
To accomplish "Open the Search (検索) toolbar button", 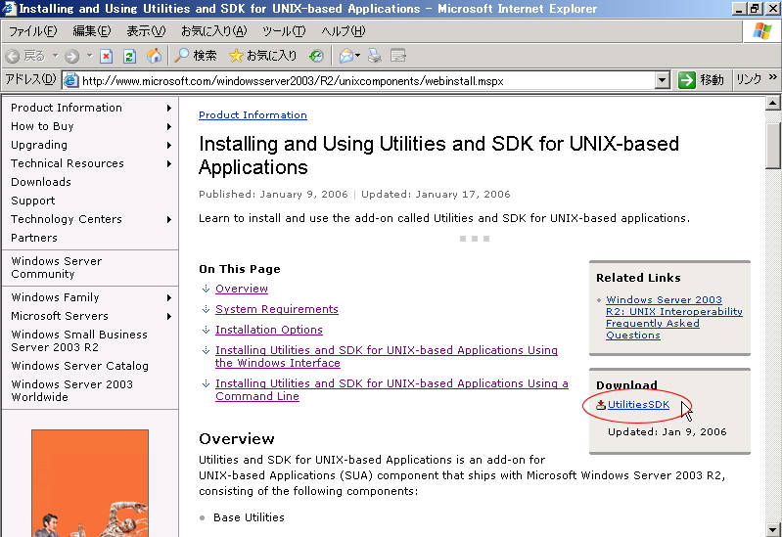I will 196,56.
